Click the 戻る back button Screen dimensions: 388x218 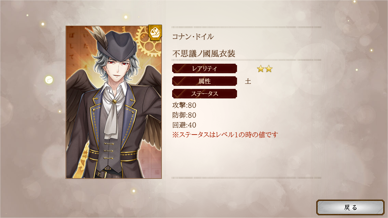(x=350, y=207)
